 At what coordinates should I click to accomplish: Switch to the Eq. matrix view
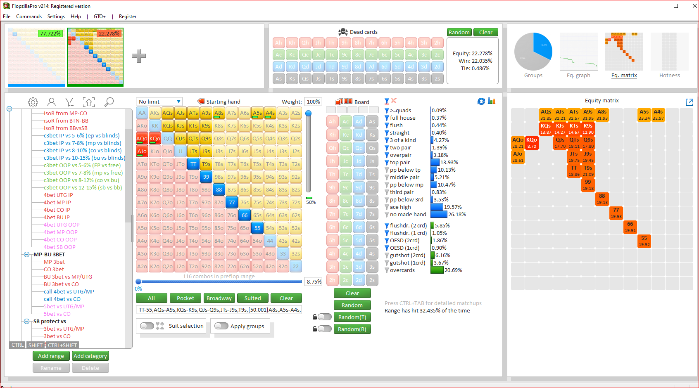pos(624,55)
